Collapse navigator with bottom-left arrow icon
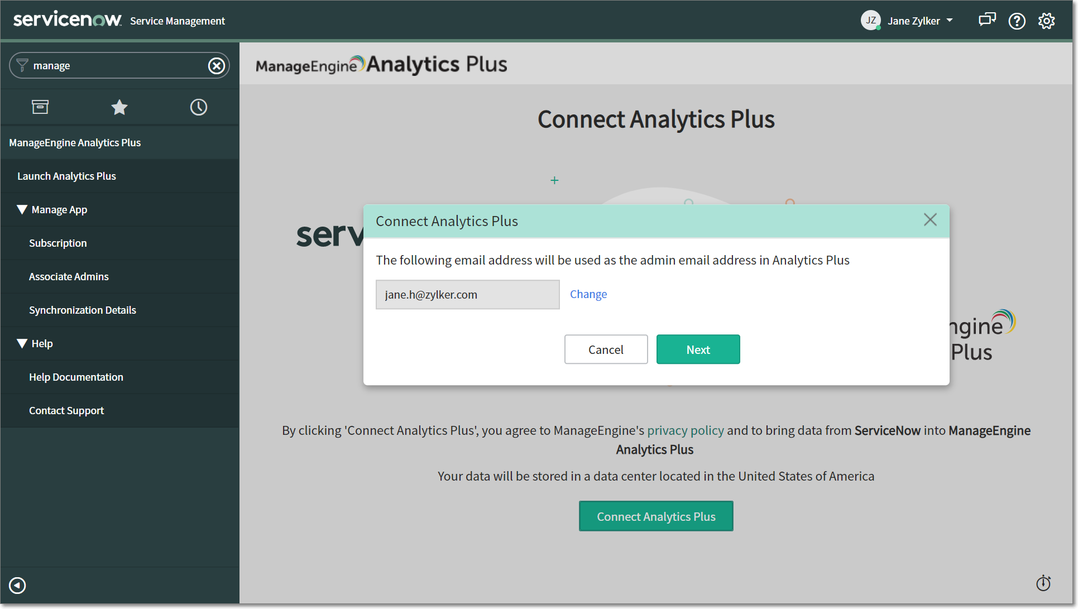Viewport: 1078px width, 609px height. tap(18, 584)
